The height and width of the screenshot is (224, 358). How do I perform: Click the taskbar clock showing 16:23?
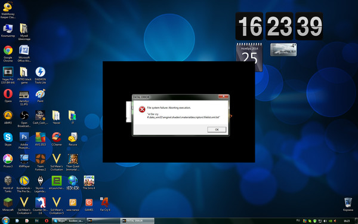[346, 221]
